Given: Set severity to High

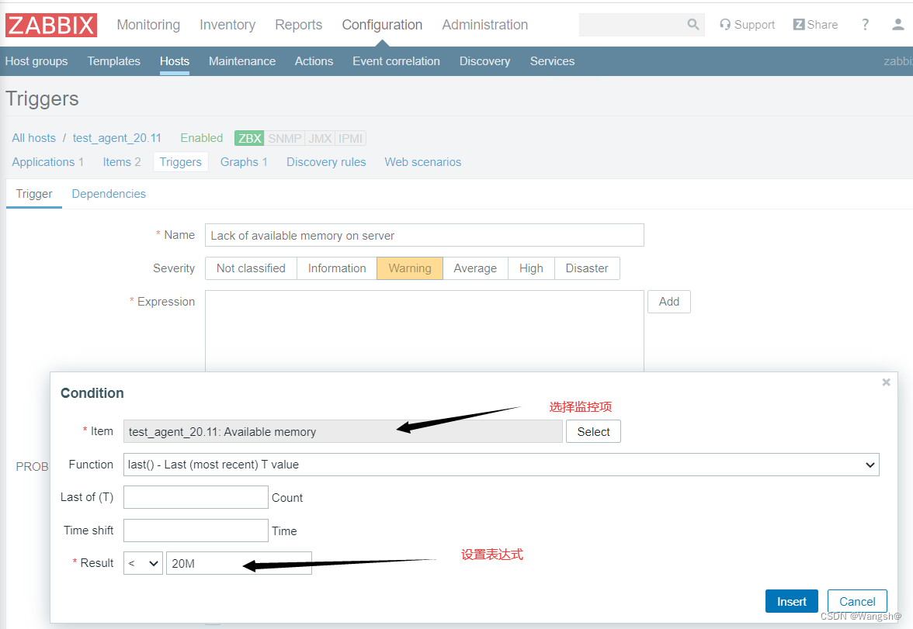Looking at the screenshot, I should tap(531, 268).
